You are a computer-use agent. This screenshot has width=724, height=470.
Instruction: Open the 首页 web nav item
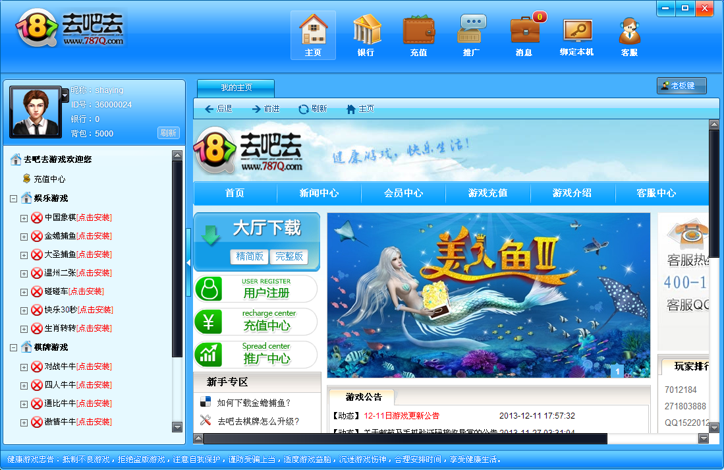pos(235,193)
